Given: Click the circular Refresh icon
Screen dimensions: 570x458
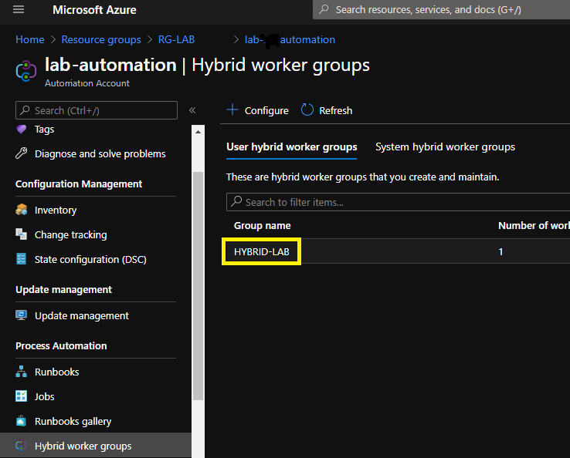Looking at the screenshot, I should pyautogui.click(x=307, y=109).
